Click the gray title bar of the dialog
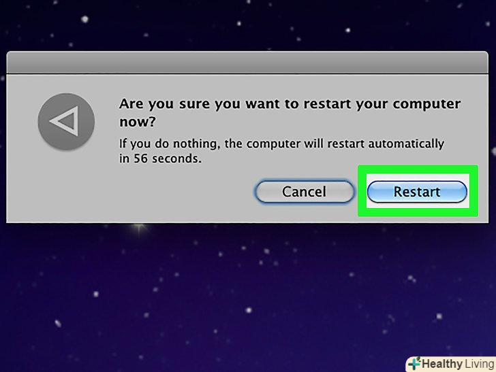This screenshot has height=372, width=496. point(248,63)
